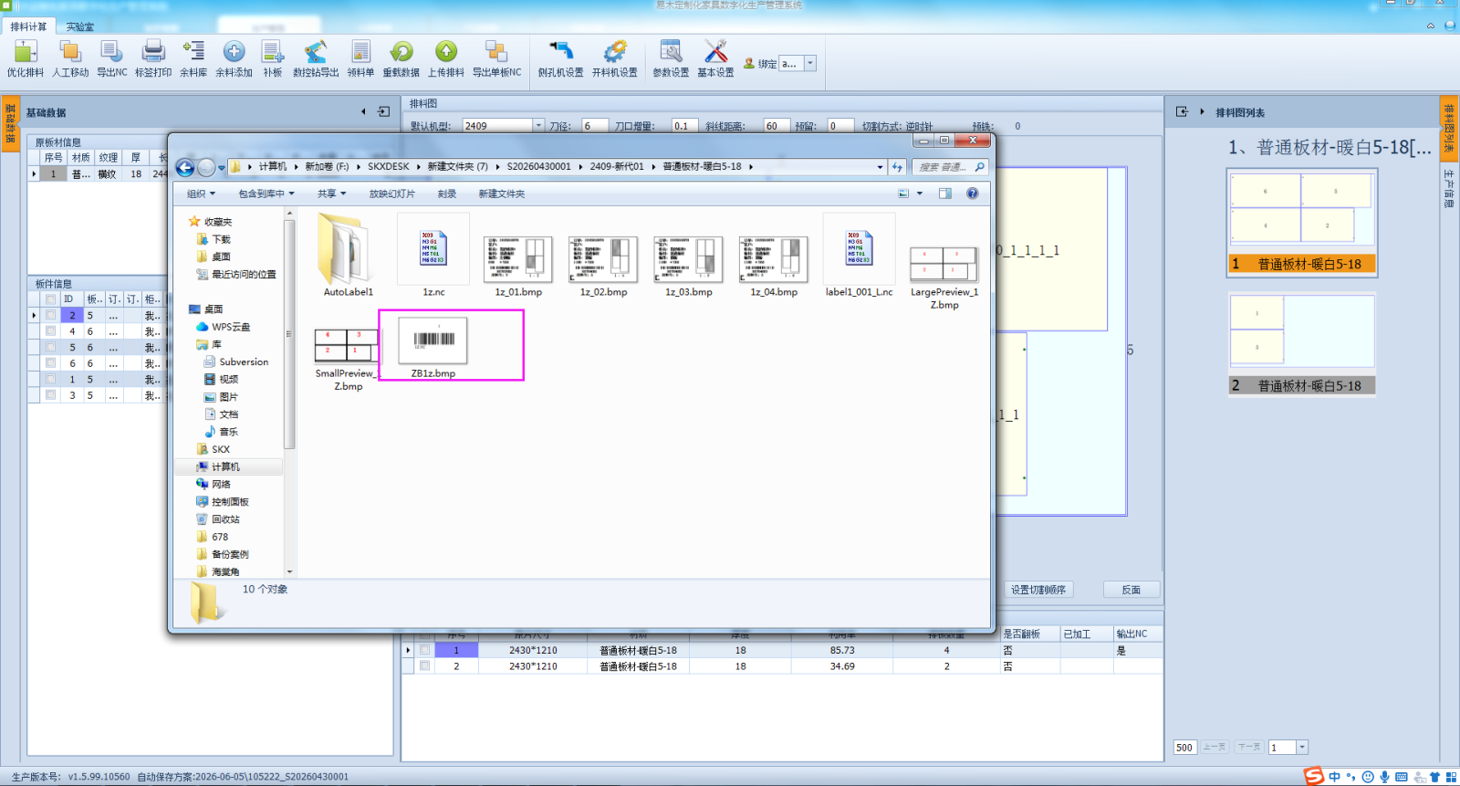Select the 余料添加 add remnant icon

pyautogui.click(x=234, y=59)
